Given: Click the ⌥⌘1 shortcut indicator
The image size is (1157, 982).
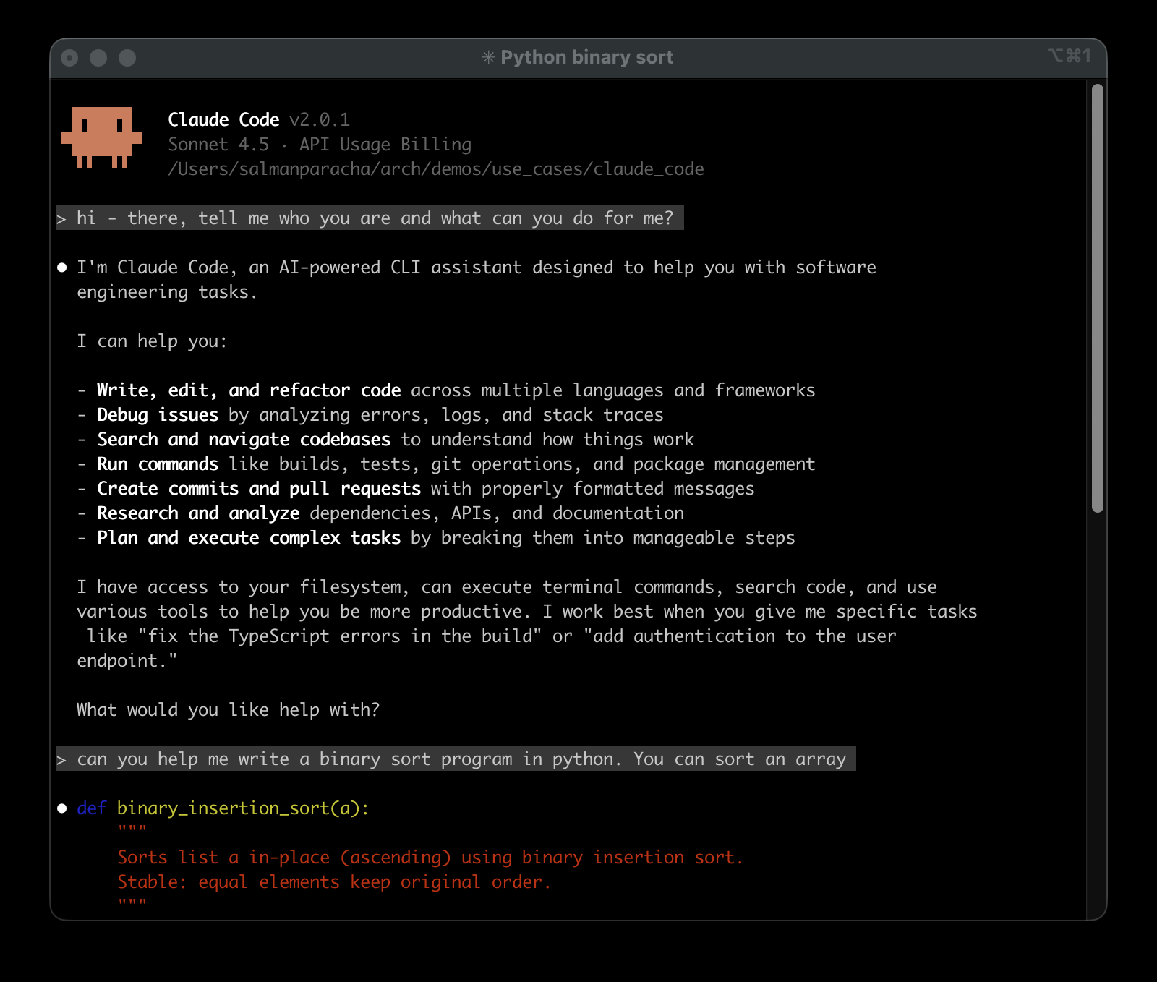Looking at the screenshot, I should coord(1069,56).
